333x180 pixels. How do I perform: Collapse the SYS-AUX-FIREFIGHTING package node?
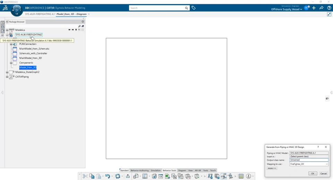point(7,35)
